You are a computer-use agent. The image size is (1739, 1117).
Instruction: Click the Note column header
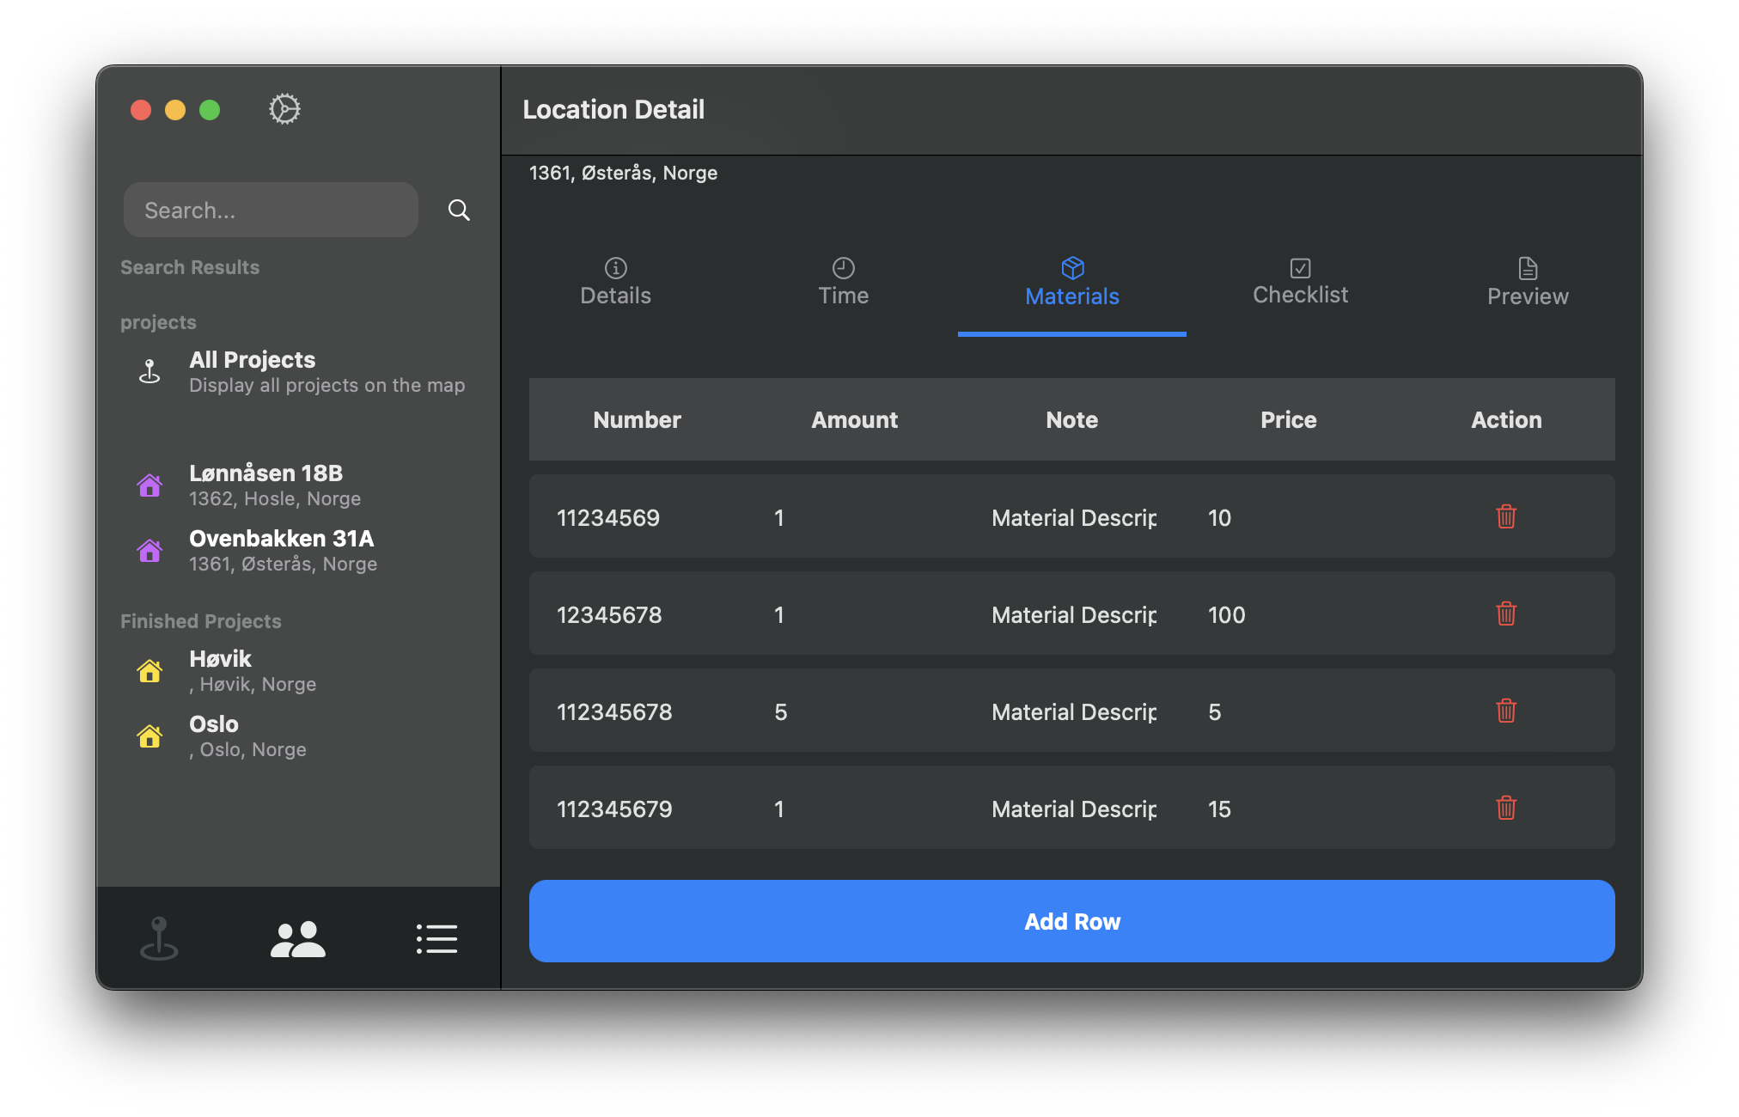coord(1071,419)
